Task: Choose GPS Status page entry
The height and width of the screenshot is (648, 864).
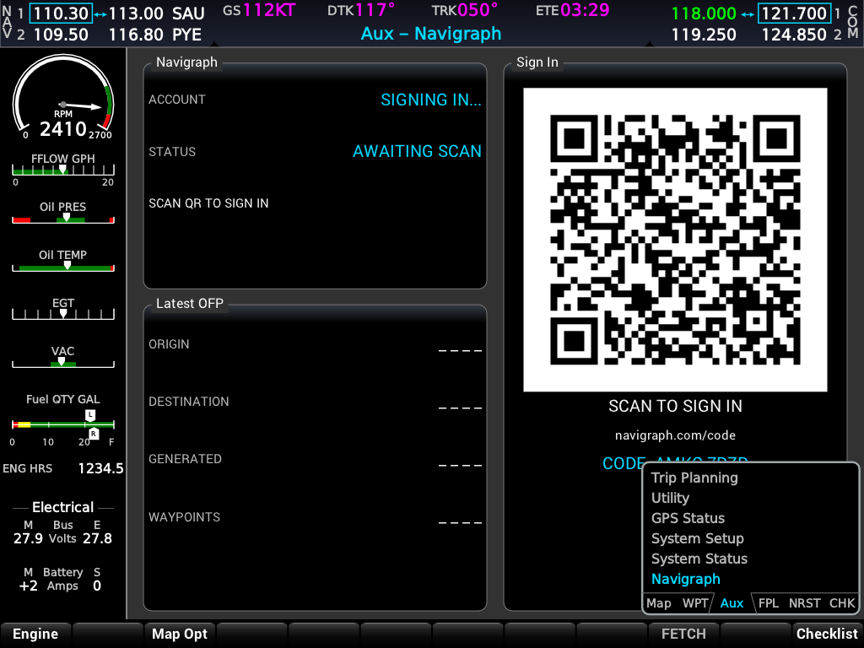Action: tap(688, 518)
